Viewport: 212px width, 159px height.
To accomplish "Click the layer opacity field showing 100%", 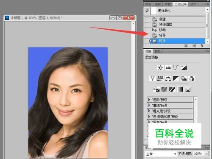I will click(x=198, y=153).
